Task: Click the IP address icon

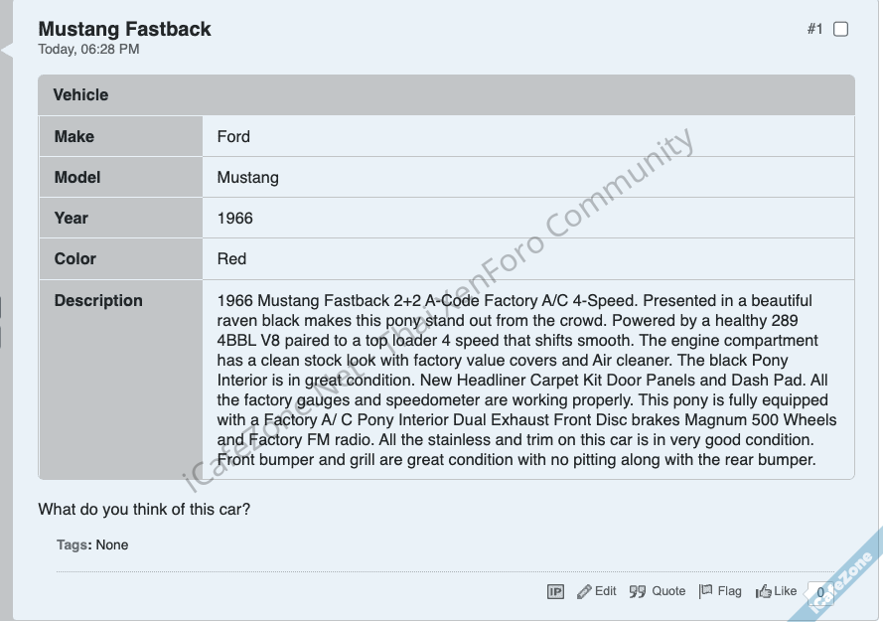Action: tap(555, 591)
